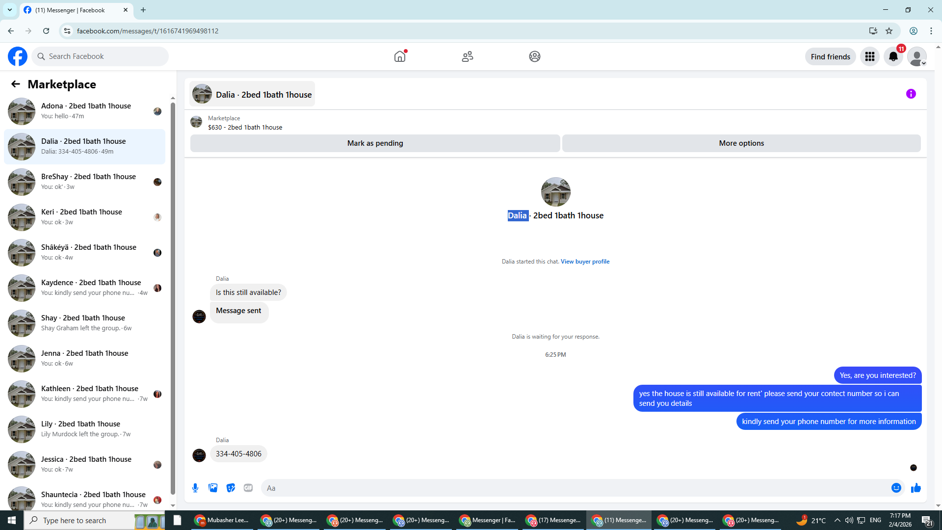Open the Facebook menu grid icon
The width and height of the screenshot is (942, 530).
click(x=869, y=56)
